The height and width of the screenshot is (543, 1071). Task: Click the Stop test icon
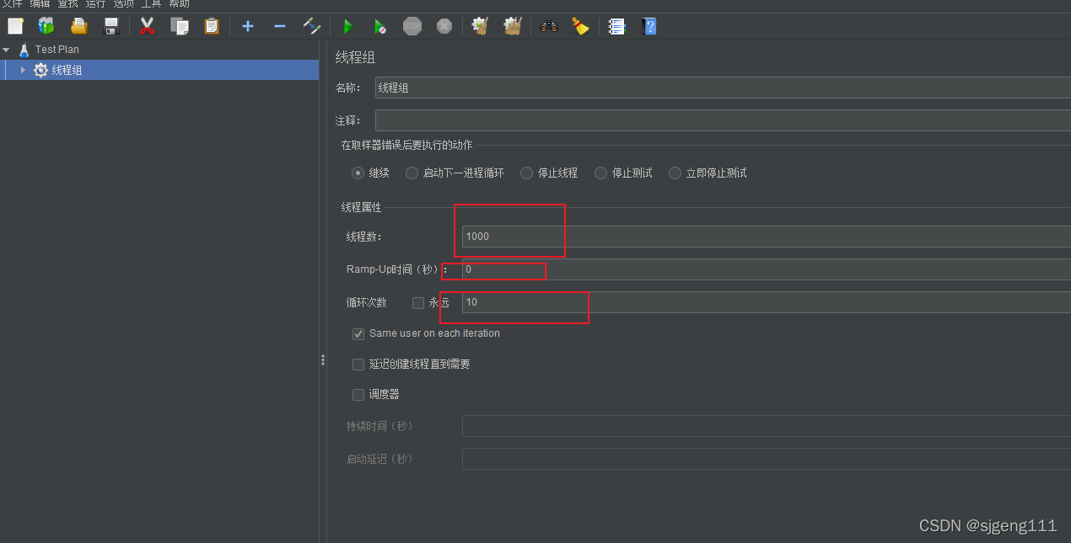click(412, 26)
